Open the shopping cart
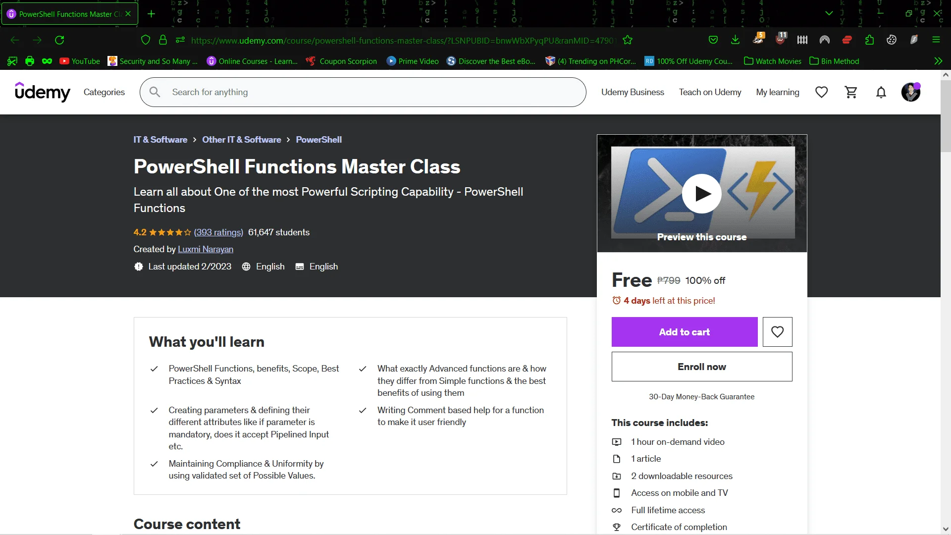 coord(851,92)
